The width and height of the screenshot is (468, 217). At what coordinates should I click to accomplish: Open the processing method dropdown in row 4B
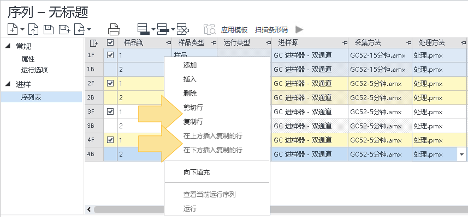pos(462,154)
